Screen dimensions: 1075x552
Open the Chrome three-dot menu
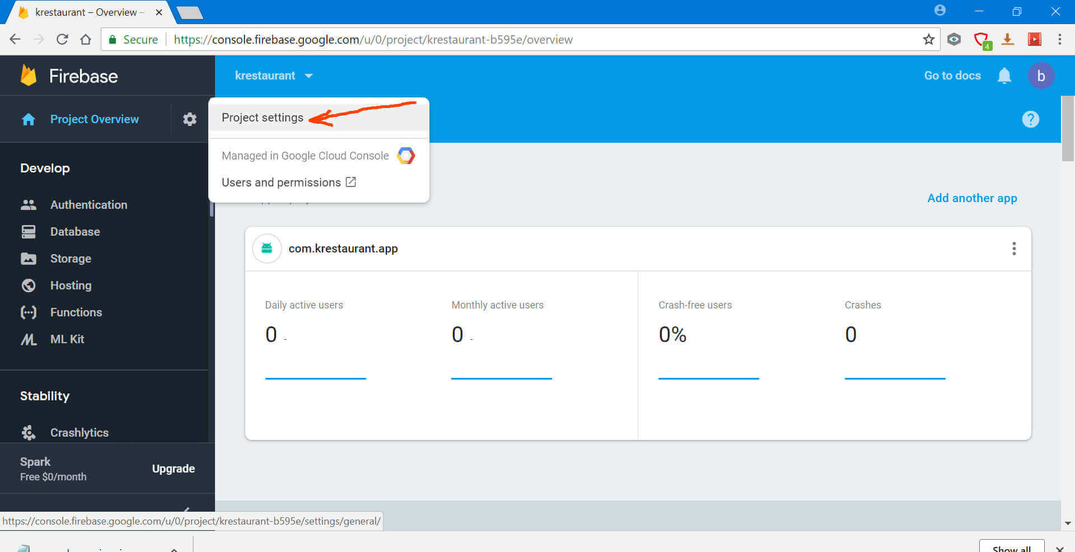(x=1059, y=40)
